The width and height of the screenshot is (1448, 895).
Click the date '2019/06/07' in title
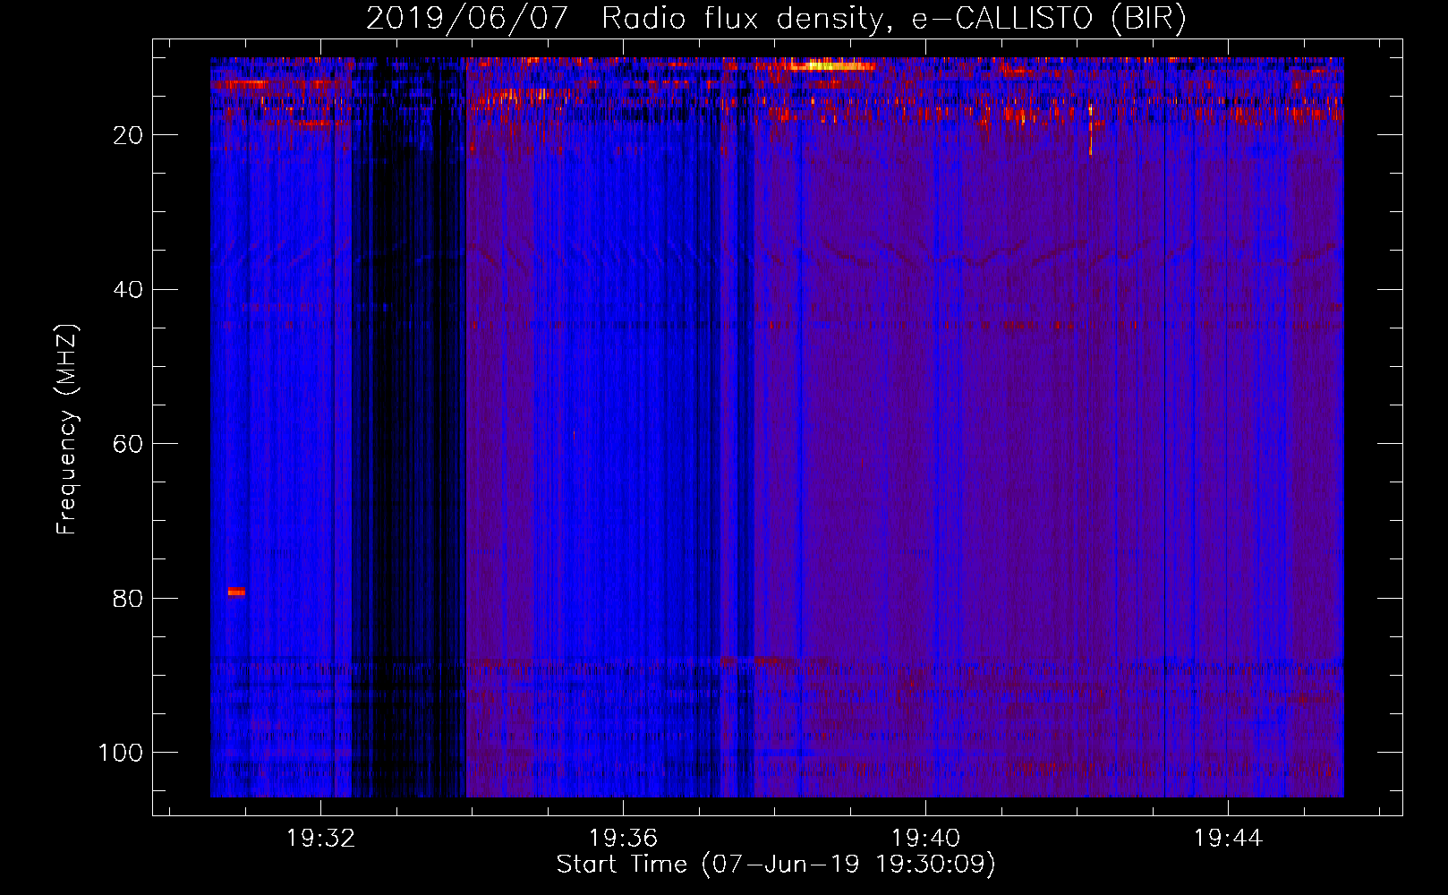[x=466, y=19]
